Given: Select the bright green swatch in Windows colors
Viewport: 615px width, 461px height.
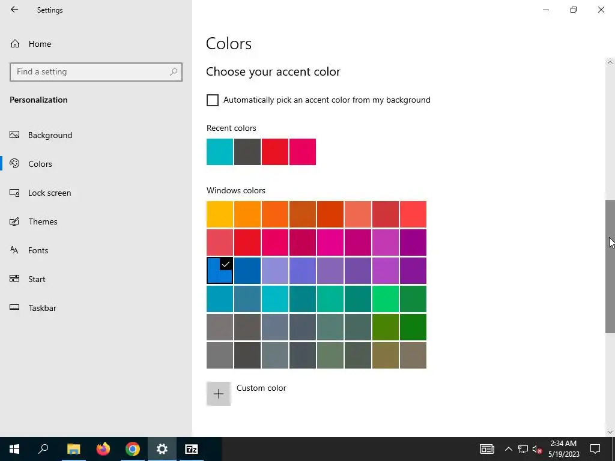Looking at the screenshot, I should [386, 299].
